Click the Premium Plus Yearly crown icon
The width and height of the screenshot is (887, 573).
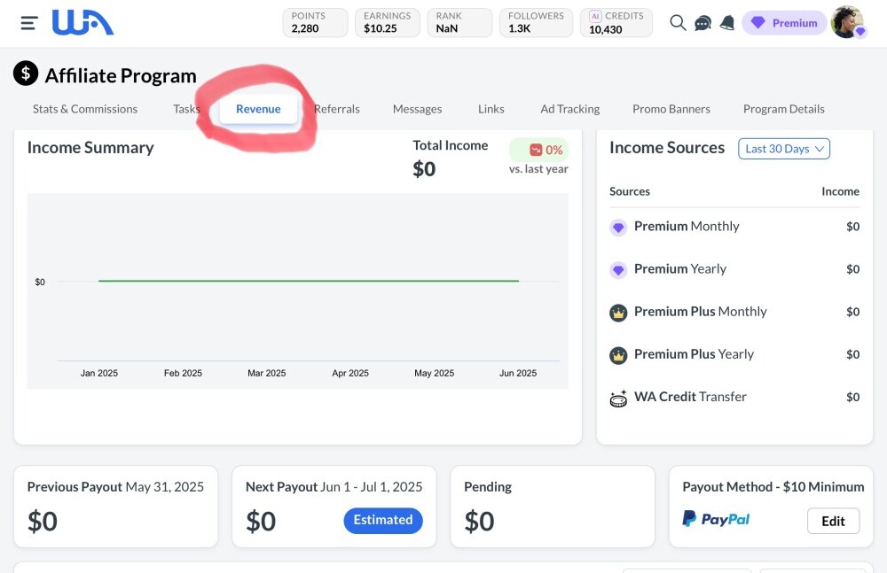[x=618, y=355]
